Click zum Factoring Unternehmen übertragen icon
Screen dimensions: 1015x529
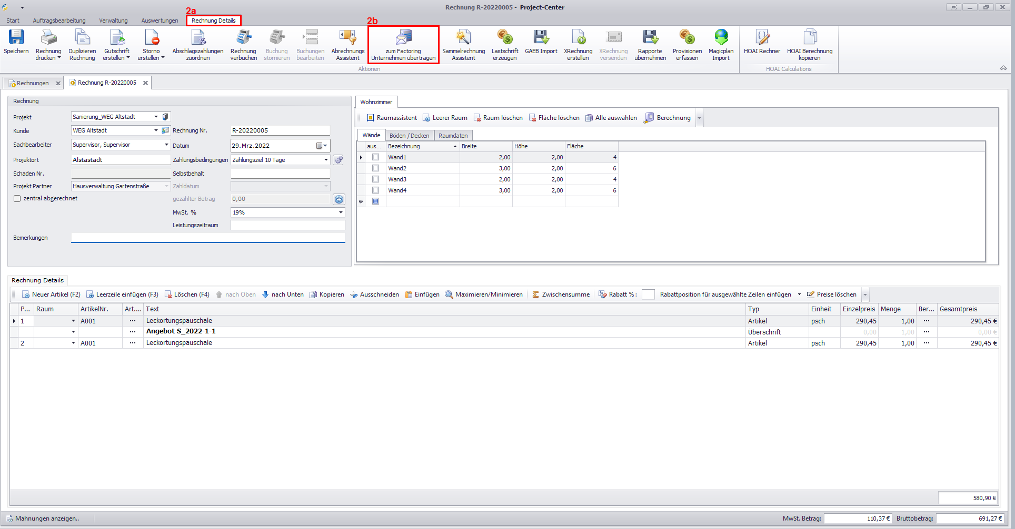click(403, 38)
